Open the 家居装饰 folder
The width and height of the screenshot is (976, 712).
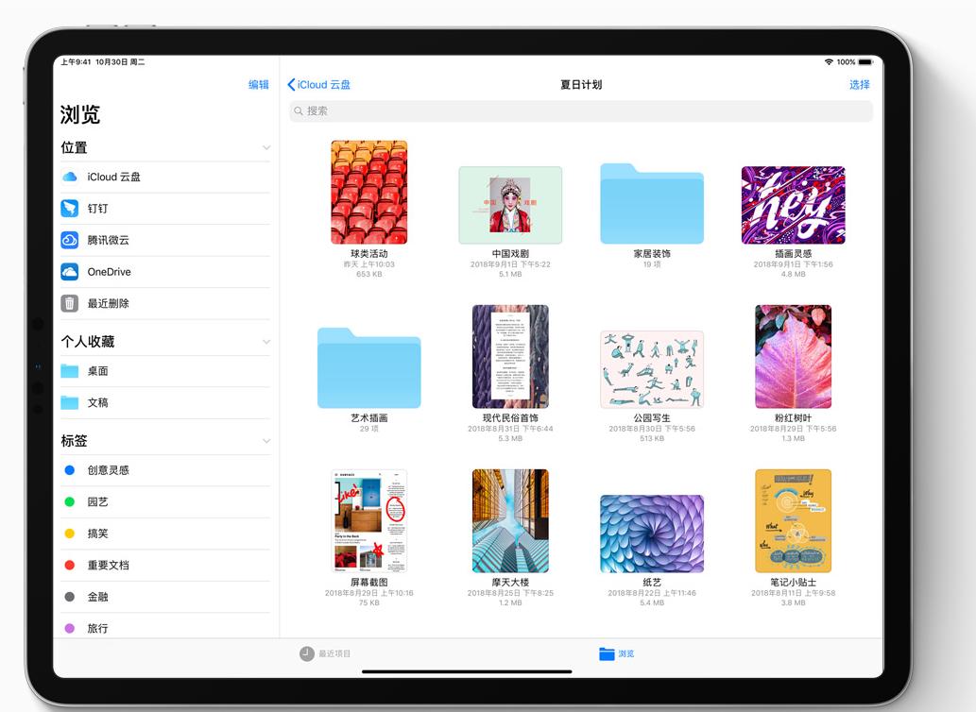(651, 205)
